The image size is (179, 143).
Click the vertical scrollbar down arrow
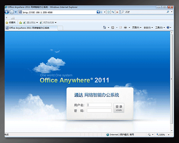(171, 130)
